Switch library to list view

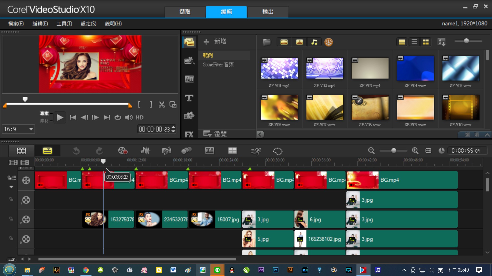pos(414,42)
